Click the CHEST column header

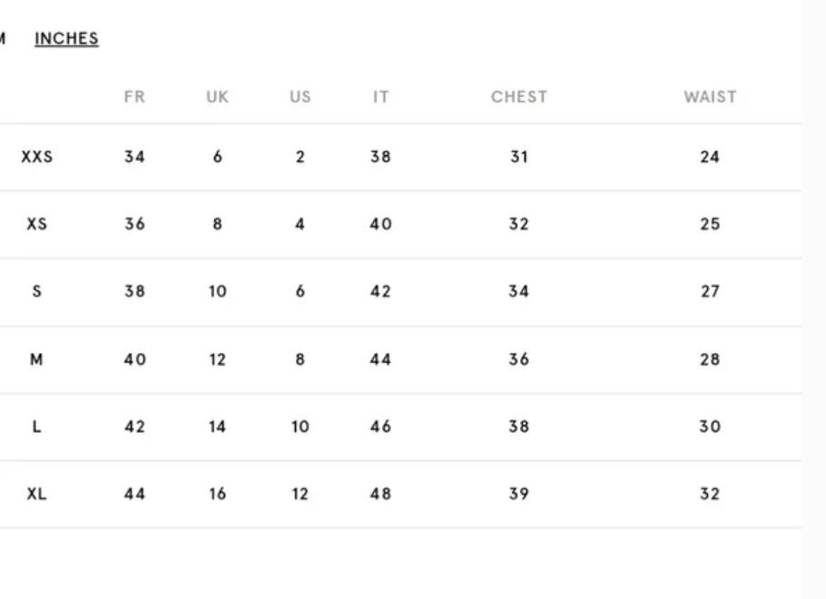(x=519, y=97)
